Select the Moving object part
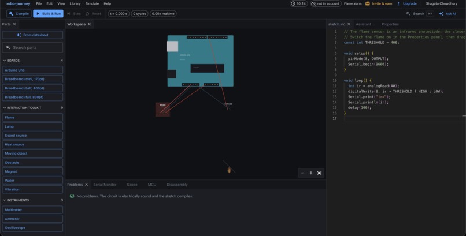466x236 pixels. [x=32, y=153]
